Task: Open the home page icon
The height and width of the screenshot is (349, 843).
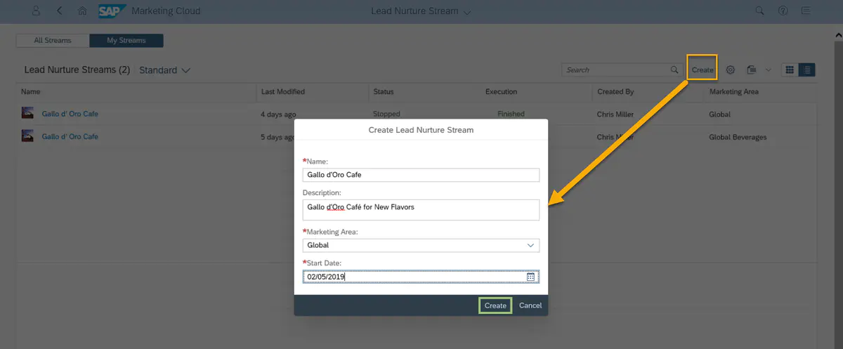Action: 83,11
